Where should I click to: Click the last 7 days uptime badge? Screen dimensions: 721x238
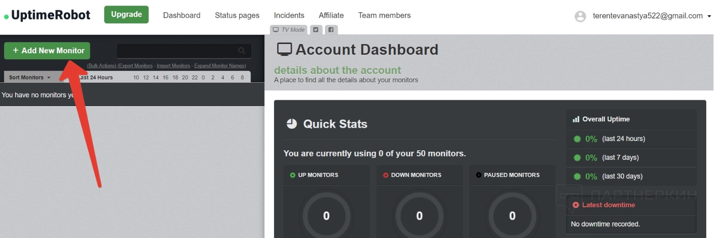577,158
